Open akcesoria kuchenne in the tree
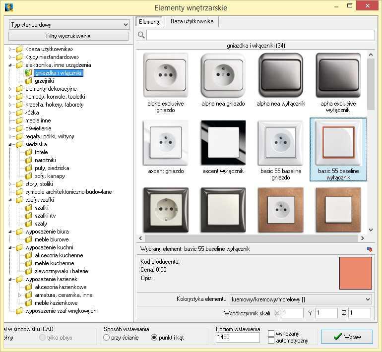Viewport: 382px width, 352px height. point(59,255)
